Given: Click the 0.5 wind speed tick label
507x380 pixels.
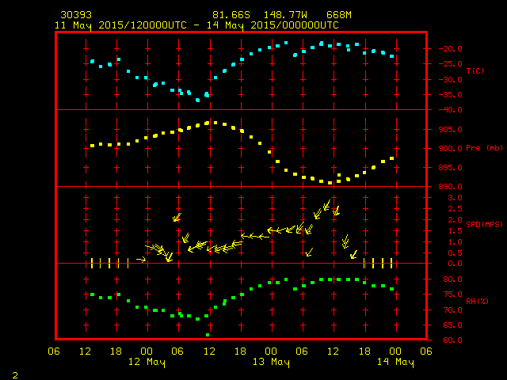Looking at the screenshot, I should [x=455, y=253].
